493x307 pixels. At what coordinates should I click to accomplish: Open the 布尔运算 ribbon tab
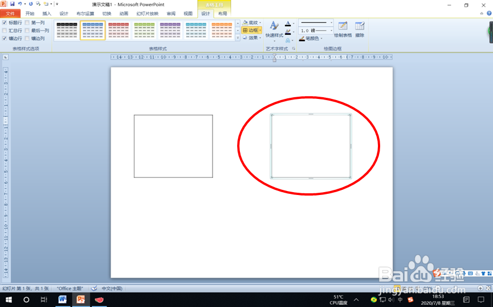click(x=85, y=14)
